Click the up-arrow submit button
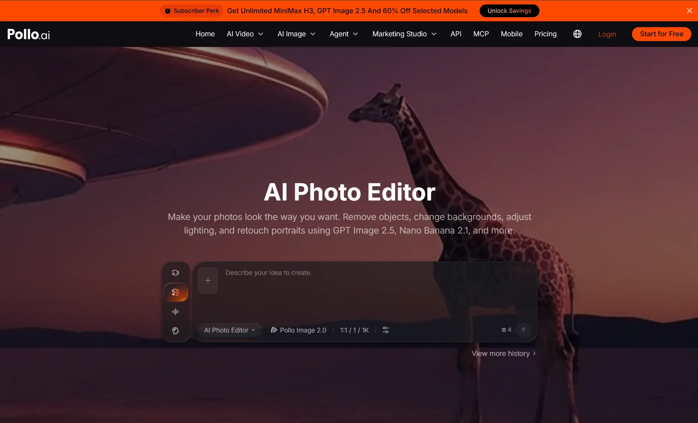Screen dimensions: 698x423 pyautogui.click(x=524, y=330)
